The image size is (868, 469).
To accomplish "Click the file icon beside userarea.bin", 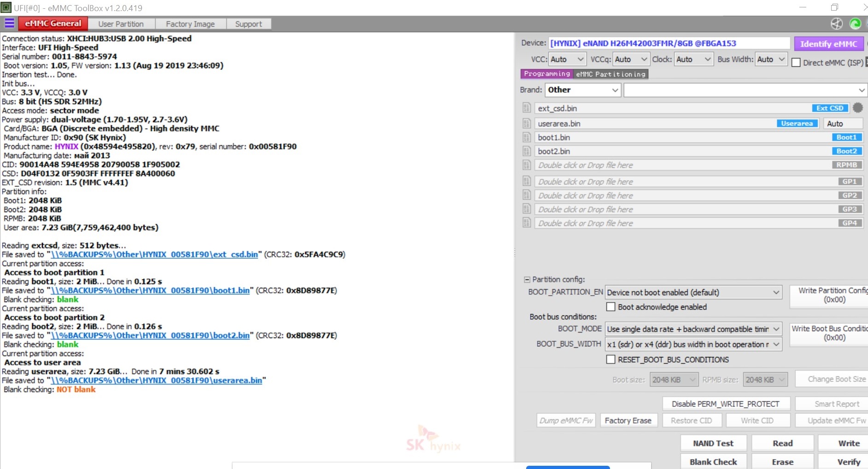I will (x=527, y=124).
